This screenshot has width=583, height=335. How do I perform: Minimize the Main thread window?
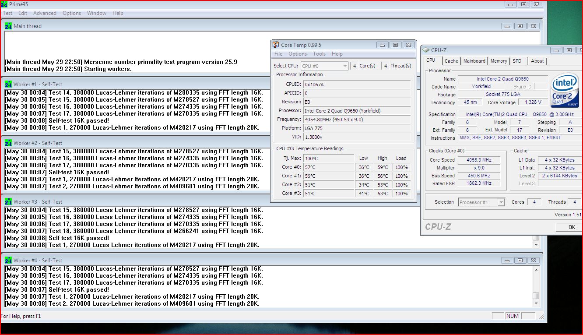507,26
